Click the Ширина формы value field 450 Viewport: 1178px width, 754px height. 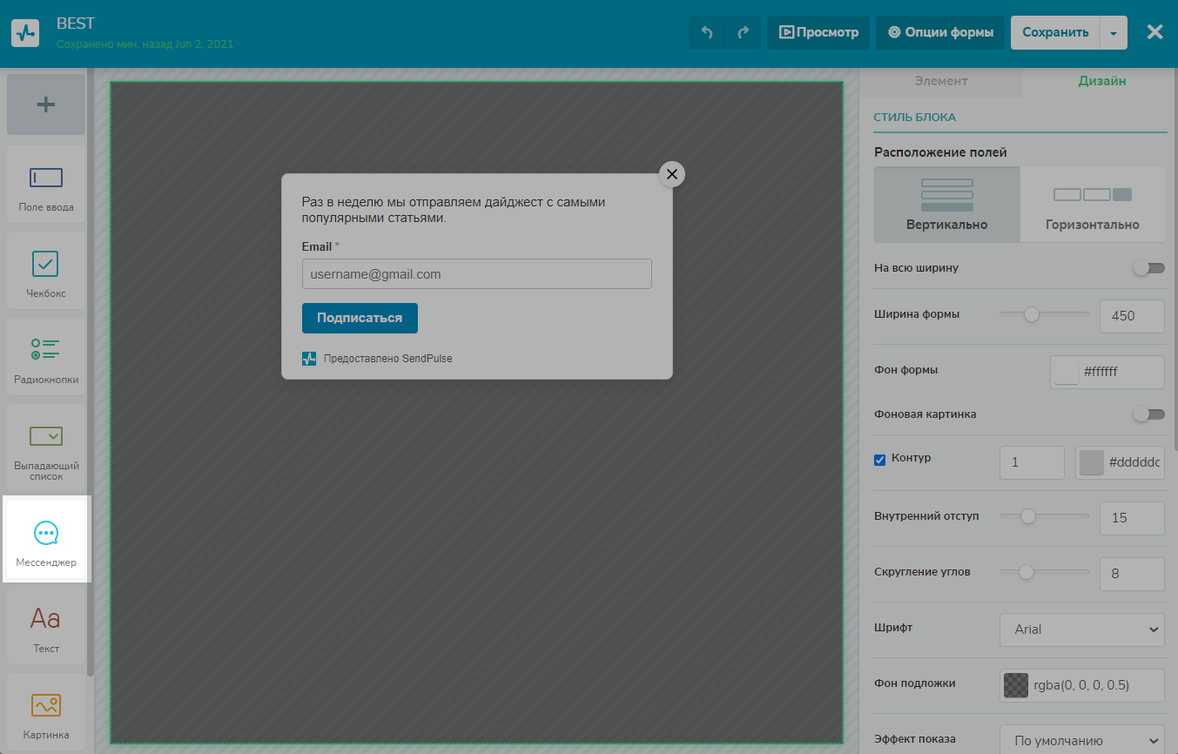tap(1132, 316)
